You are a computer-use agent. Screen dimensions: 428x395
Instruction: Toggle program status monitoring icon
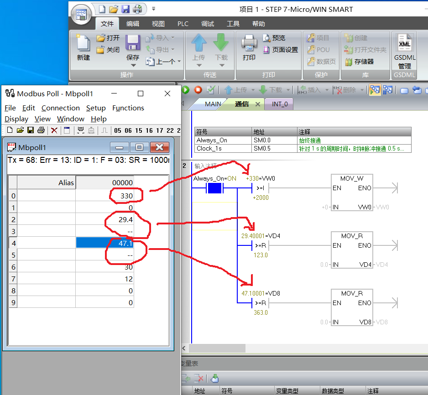pyautogui.click(x=375, y=90)
